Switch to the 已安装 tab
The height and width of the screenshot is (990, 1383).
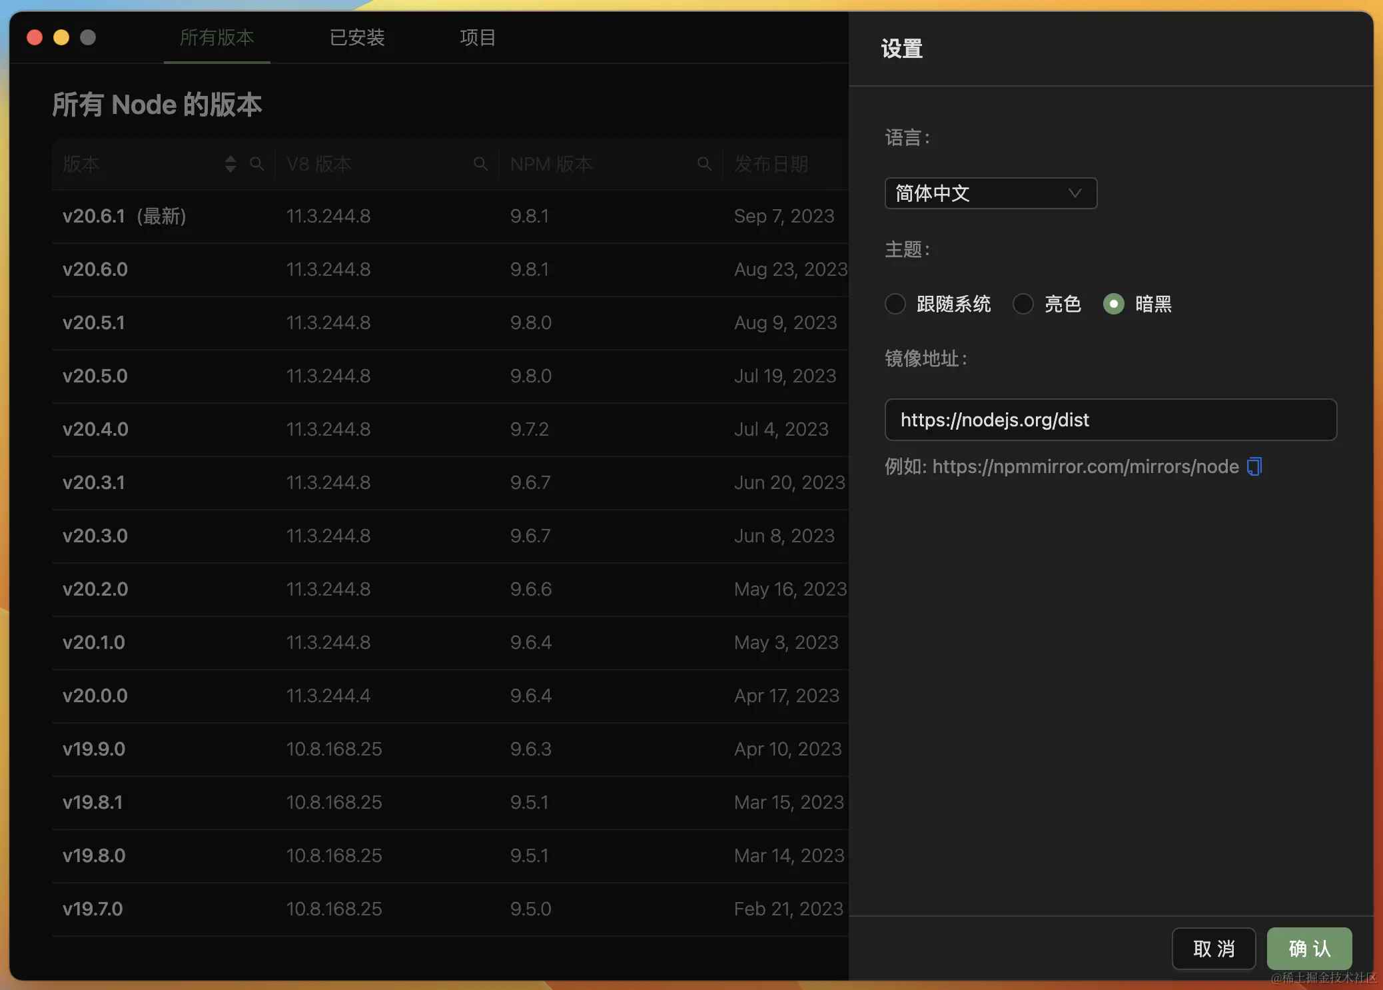[357, 37]
